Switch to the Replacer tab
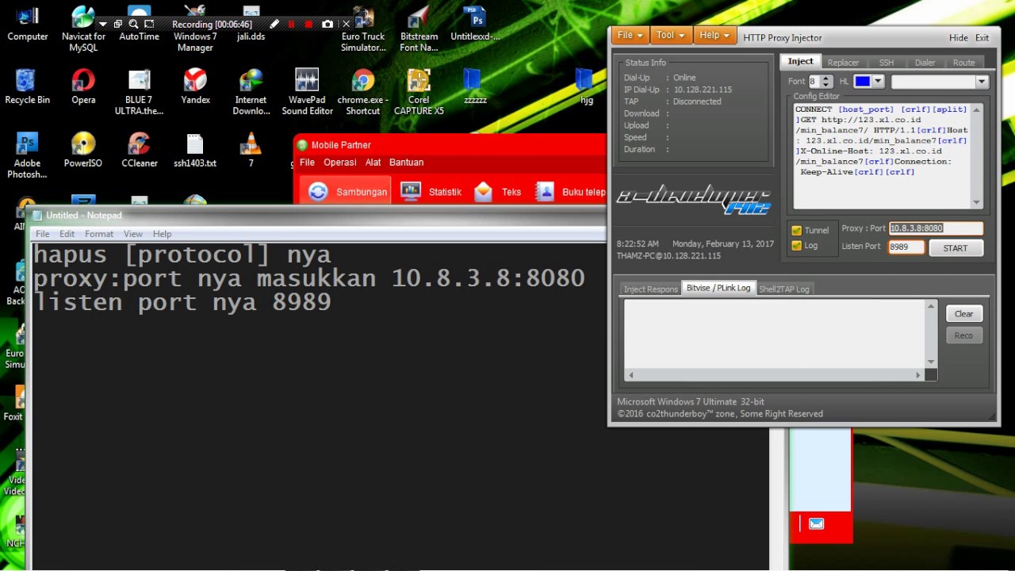 (843, 63)
